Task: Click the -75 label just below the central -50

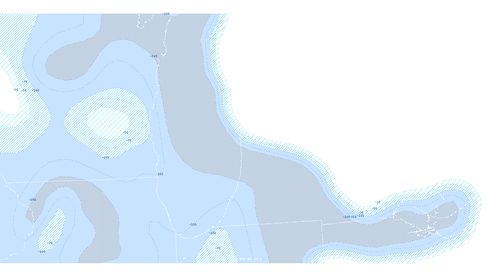Action: coord(129,141)
